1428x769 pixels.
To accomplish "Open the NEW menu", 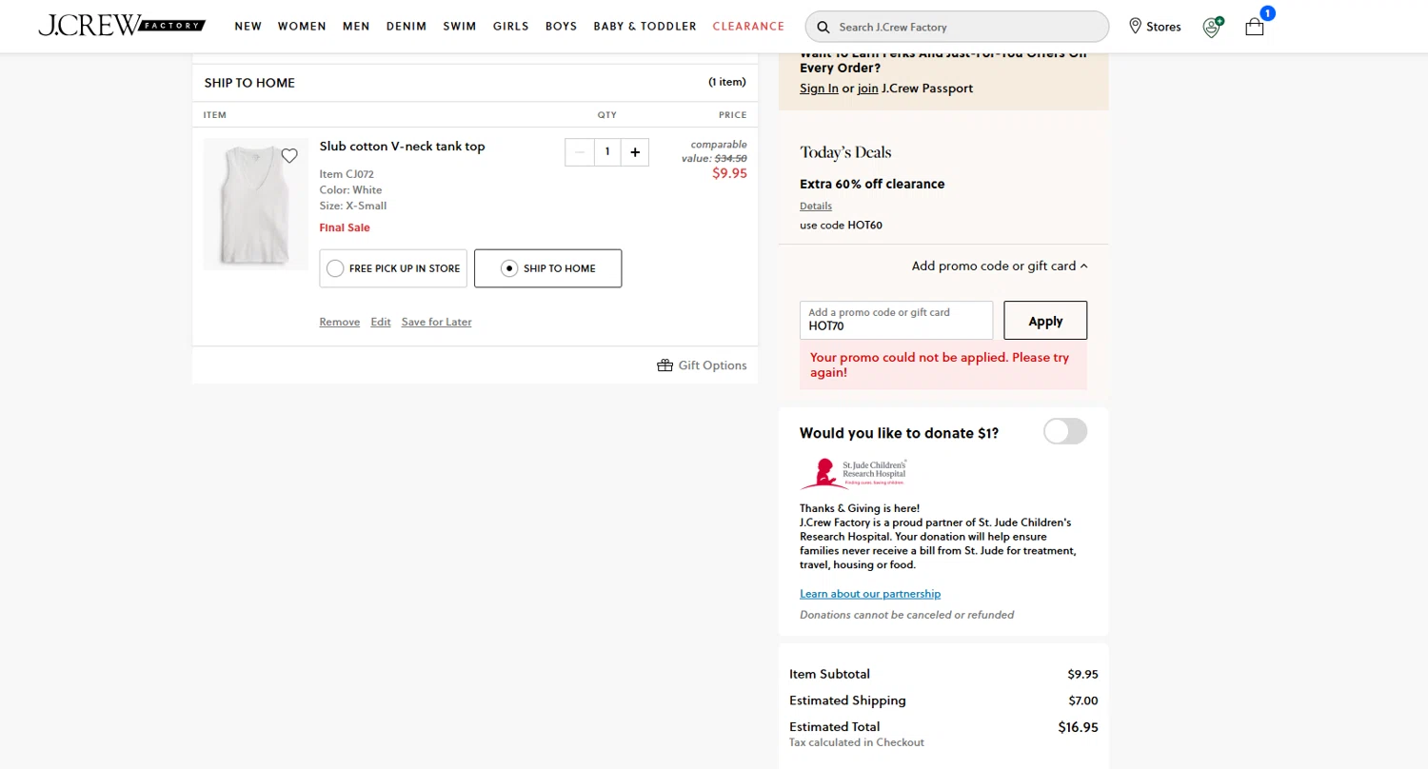I will pyautogui.click(x=248, y=27).
